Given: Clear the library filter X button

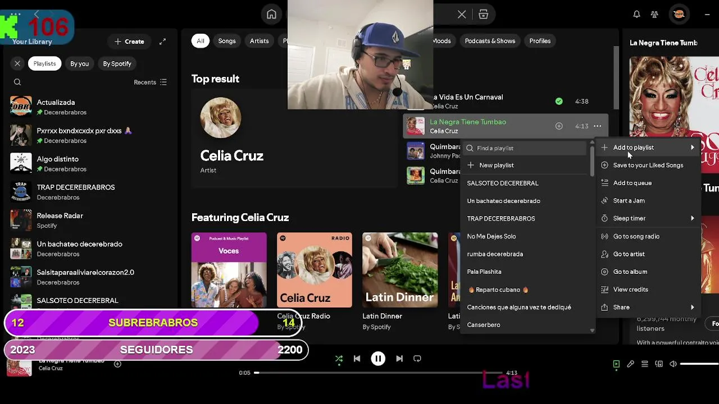Looking at the screenshot, I should click(x=17, y=63).
